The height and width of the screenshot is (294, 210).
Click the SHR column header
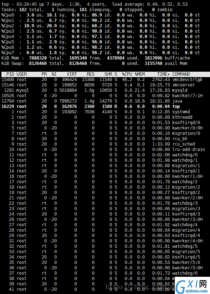(108, 74)
